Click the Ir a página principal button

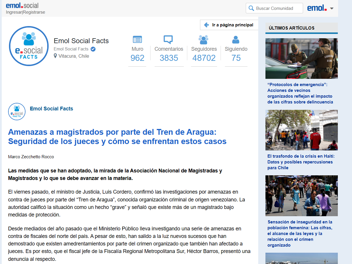tap(229, 25)
